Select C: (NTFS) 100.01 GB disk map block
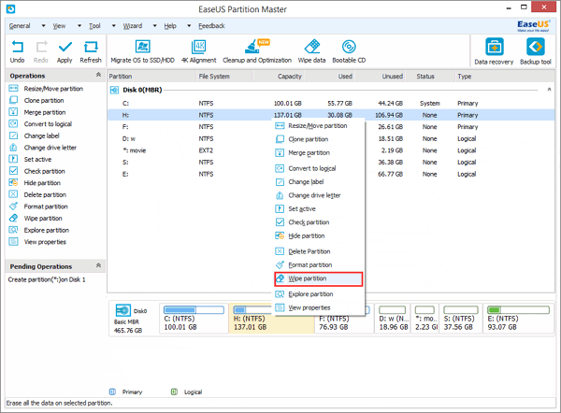This screenshot has height=413, width=561. click(194, 319)
